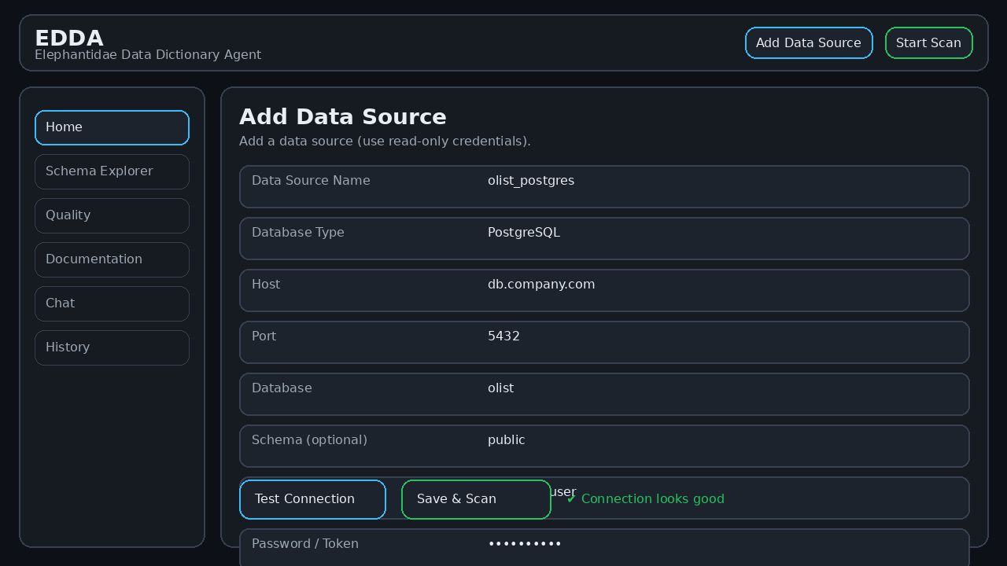Select Schema Explorer in the sidebar
This screenshot has width=1007, height=566.
tap(112, 171)
